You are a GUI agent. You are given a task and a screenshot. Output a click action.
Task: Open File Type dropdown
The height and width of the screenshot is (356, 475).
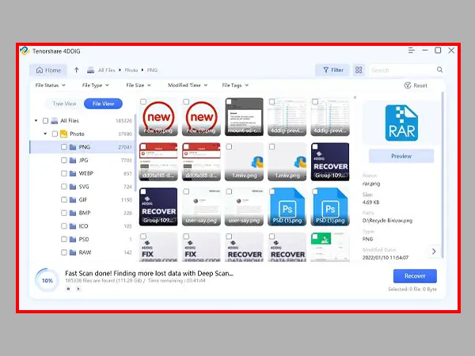96,85
